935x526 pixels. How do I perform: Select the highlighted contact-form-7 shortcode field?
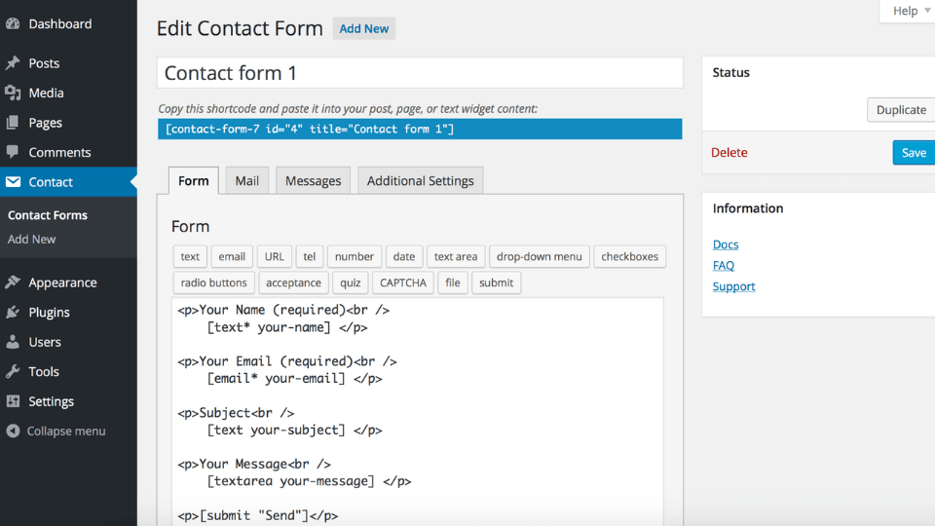pyautogui.click(x=420, y=129)
